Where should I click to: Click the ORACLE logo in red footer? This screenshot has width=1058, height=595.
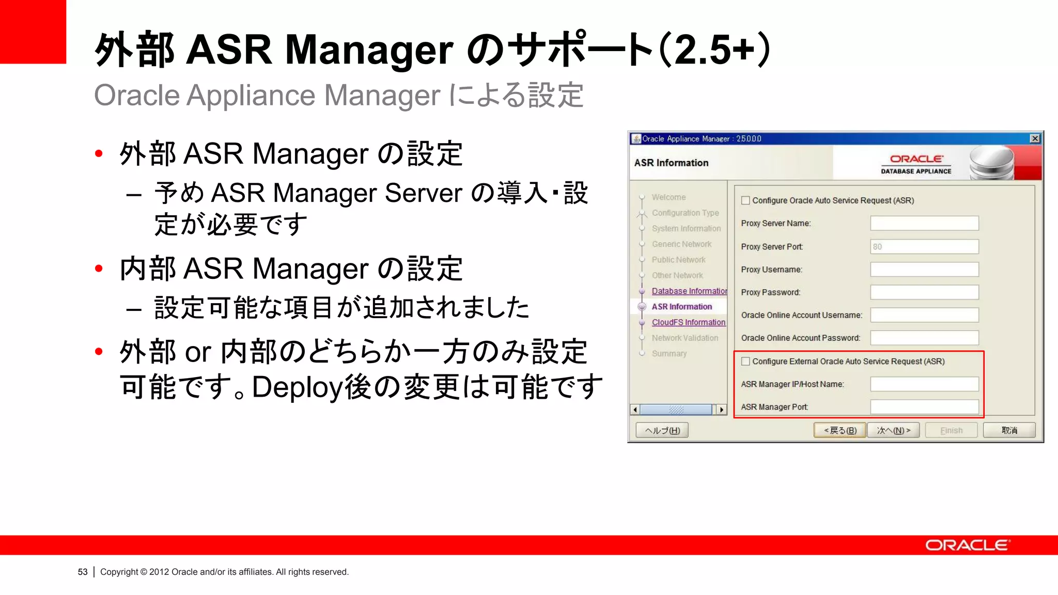pos(967,545)
